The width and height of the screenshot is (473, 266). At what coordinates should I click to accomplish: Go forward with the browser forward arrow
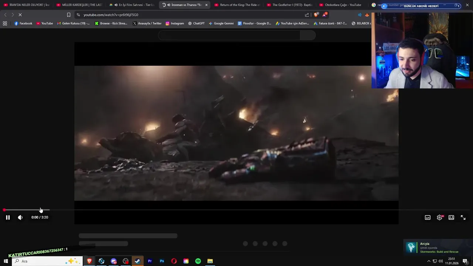[x=13, y=15]
